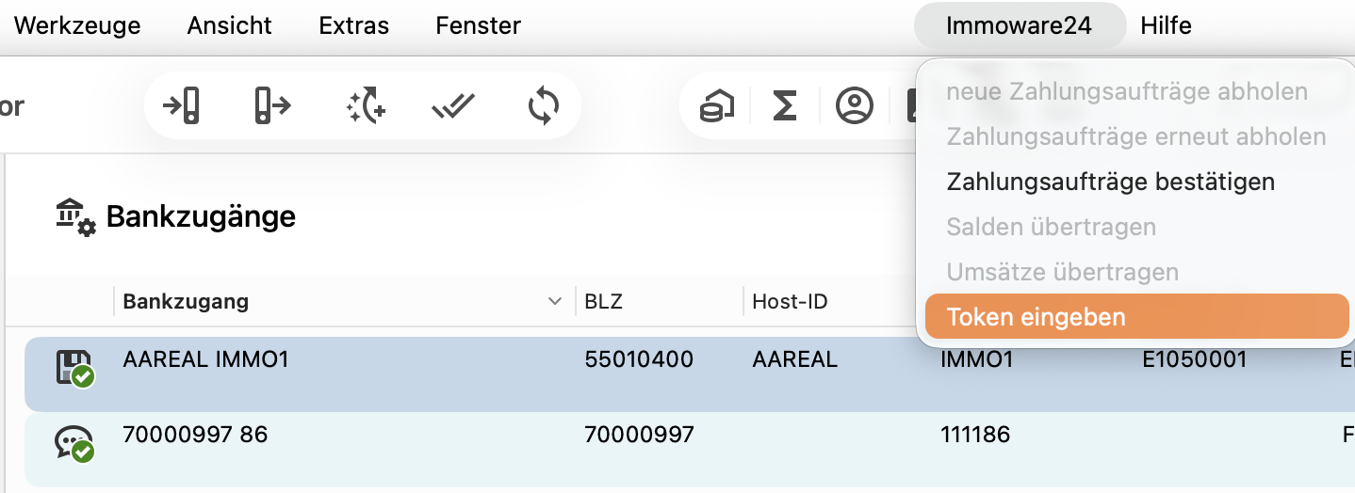Click the chat bubble status icon for 70000997 86
This screenshot has width=1355, height=493.
pyautogui.click(x=75, y=444)
